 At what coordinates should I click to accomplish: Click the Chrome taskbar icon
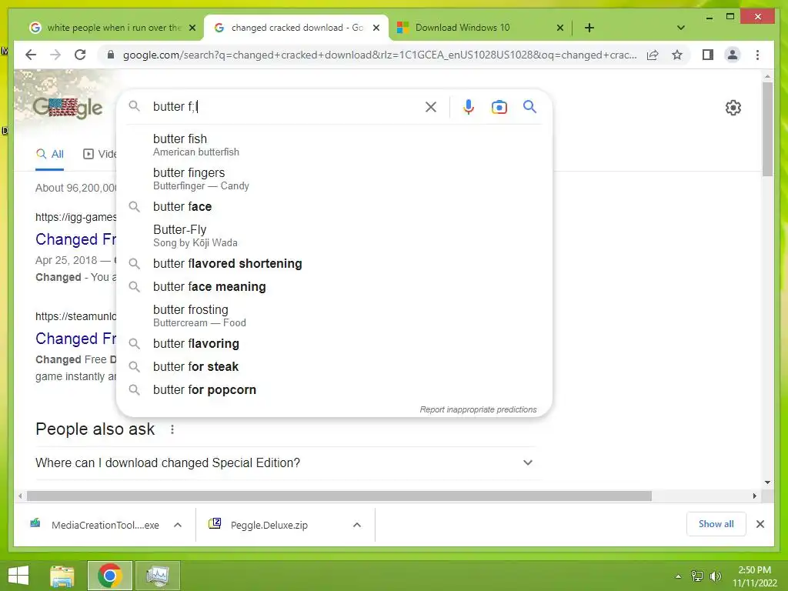(x=109, y=576)
